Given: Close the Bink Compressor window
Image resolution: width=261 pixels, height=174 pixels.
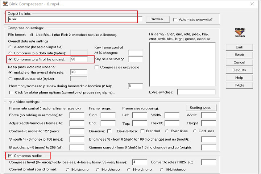Looking at the screenshot, I should click(252, 4).
